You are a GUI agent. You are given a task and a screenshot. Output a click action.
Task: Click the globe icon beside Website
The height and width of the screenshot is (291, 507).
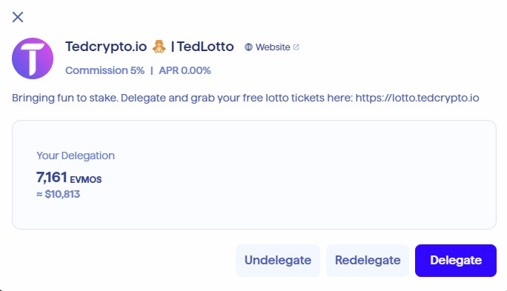[x=248, y=47]
